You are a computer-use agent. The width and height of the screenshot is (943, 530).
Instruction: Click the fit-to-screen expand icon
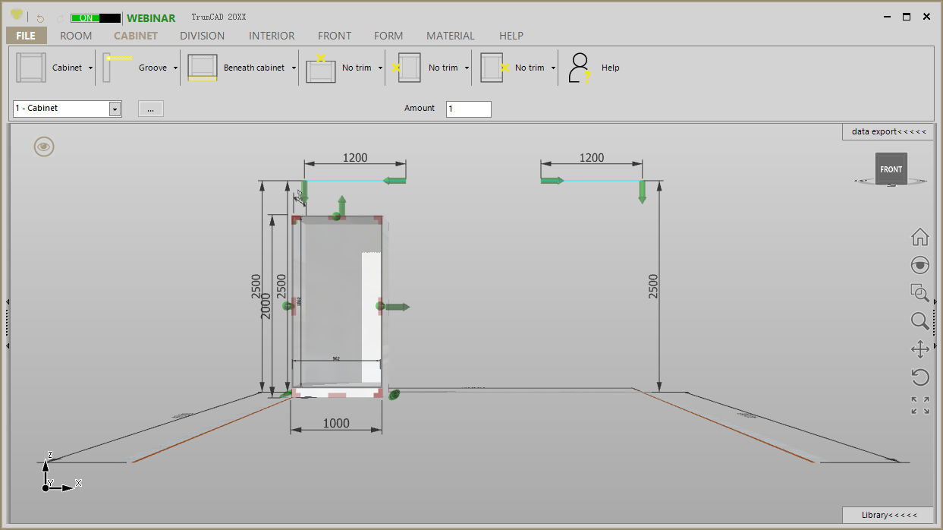coord(919,405)
